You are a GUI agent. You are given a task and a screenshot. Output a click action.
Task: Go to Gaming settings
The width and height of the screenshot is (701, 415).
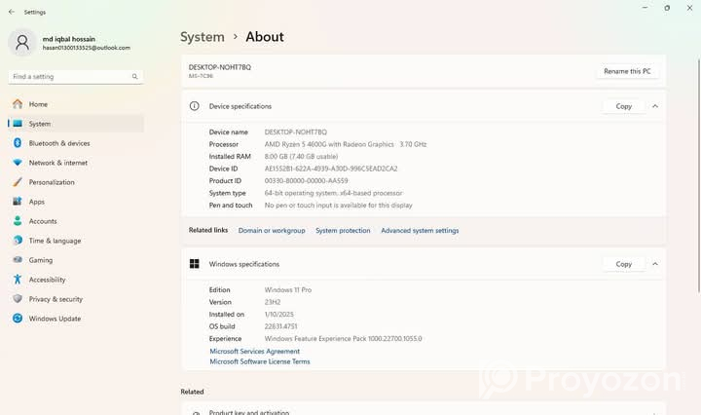76,260
